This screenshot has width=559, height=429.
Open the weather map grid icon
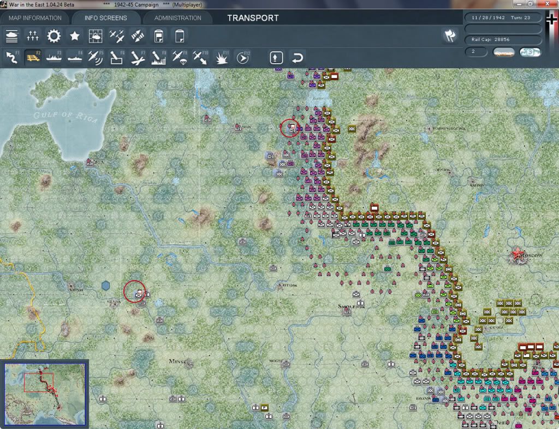tap(96, 37)
